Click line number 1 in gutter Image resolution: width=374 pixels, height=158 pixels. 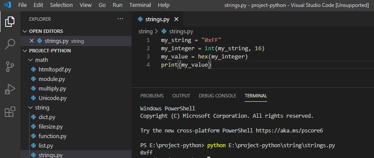click(x=148, y=40)
